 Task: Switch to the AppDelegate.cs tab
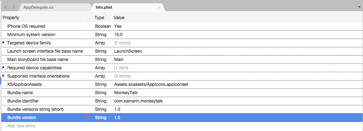tap(38, 8)
